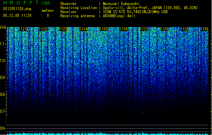The height and width of the screenshot is (135, 212).
Task: Click the 0.6 frequency axis label
Action: (x=2, y=128)
